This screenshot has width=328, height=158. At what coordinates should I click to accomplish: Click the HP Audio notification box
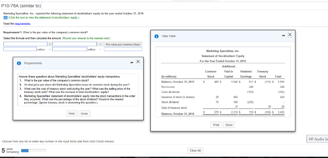(x=317, y=139)
